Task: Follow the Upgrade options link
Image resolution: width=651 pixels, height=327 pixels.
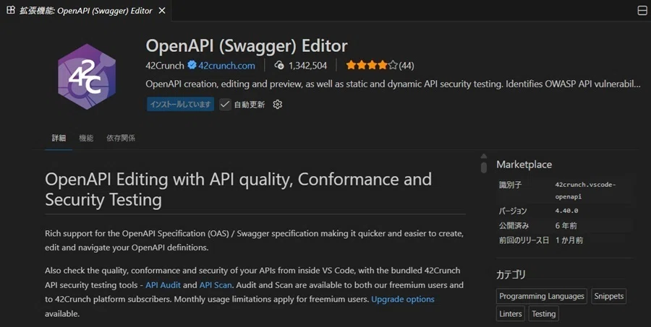Action: (x=403, y=300)
